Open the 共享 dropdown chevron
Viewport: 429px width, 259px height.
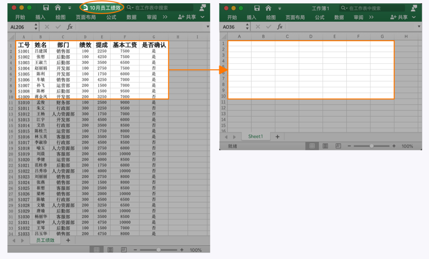click(x=202, y=17)
